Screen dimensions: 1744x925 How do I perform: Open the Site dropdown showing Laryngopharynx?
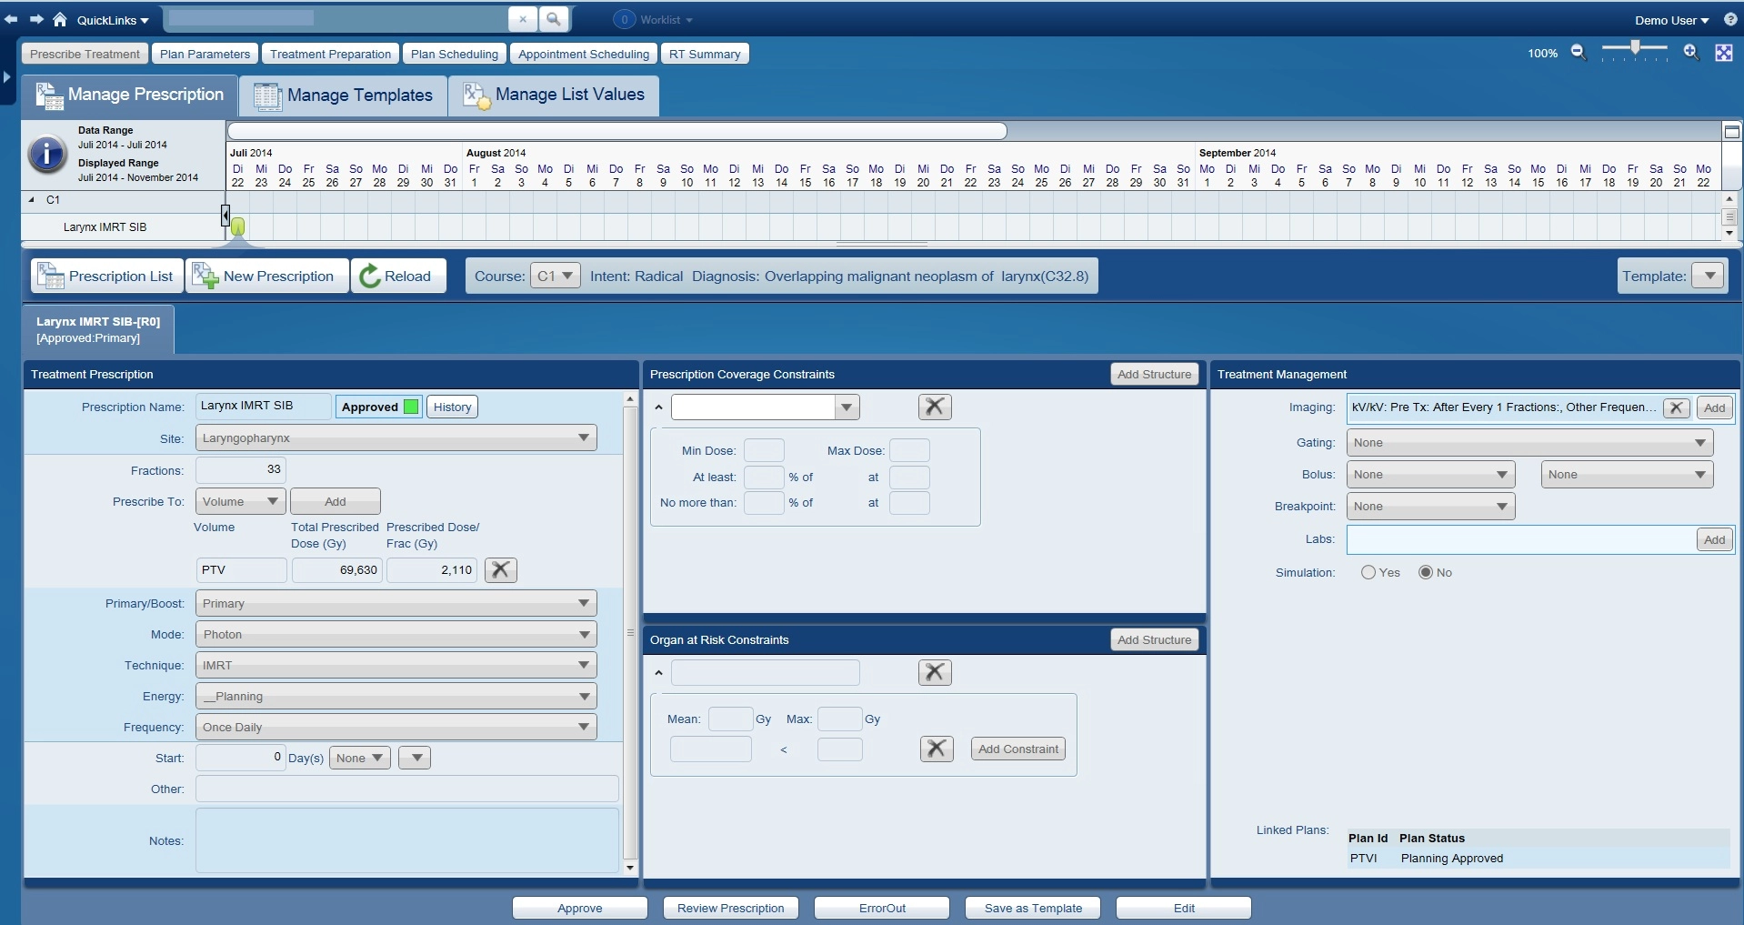click(x=396, y=438)
